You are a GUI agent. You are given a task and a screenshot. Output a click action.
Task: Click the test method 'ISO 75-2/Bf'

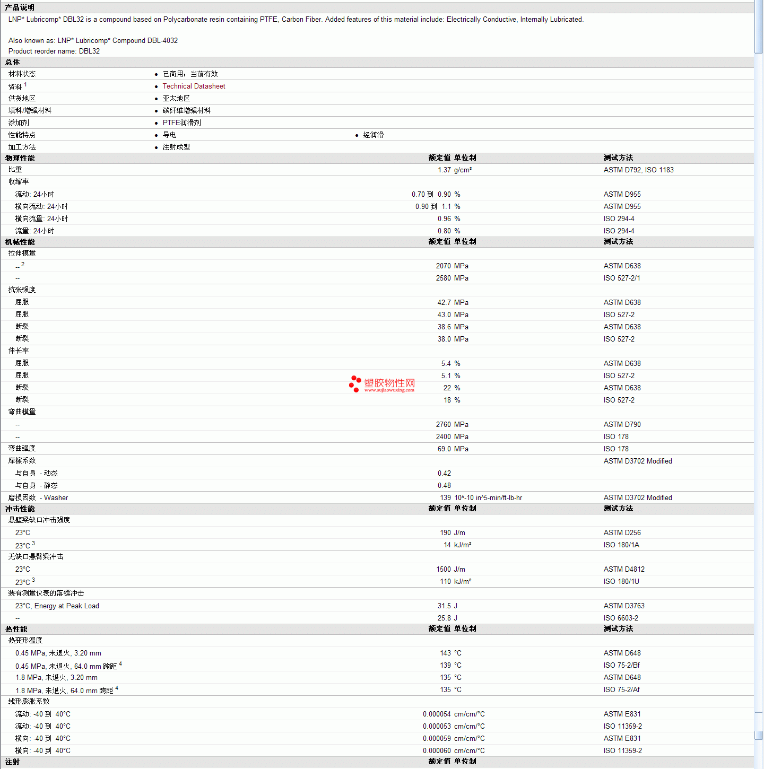pyautogui.click(x=621, y=665)
